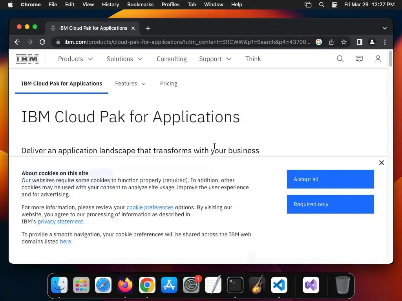Bookmark this tab with star icon
Viewport: 402px width, 301px height.
(344, 42)
